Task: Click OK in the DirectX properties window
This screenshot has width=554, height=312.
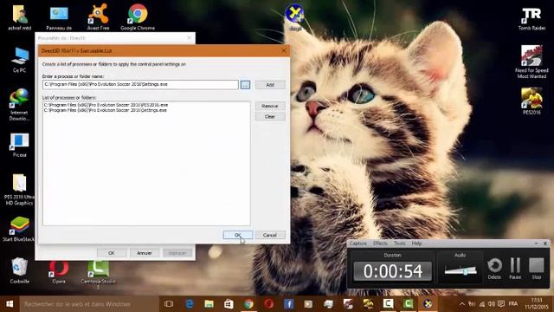Action: click(x=112, y=253)
